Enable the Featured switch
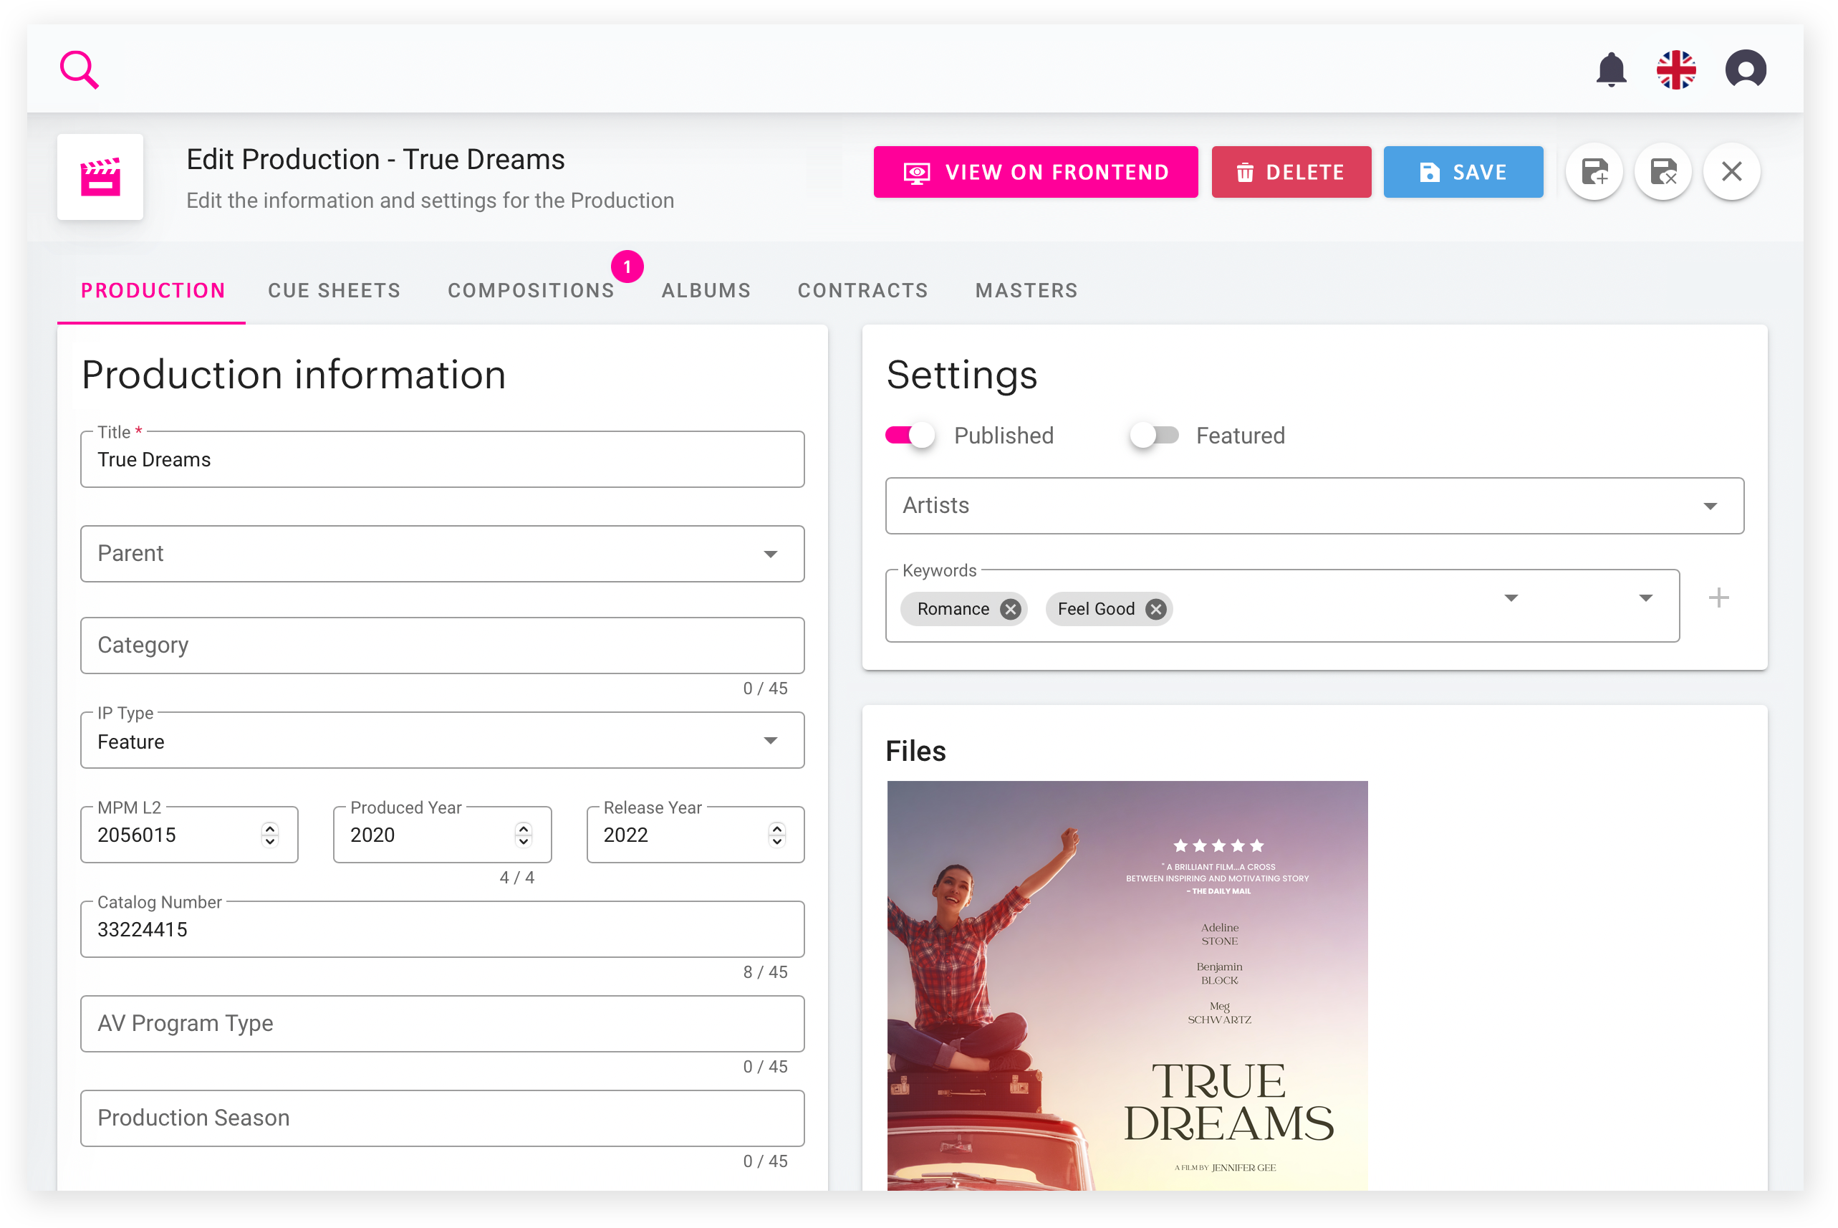 (x=1154, y=436)
